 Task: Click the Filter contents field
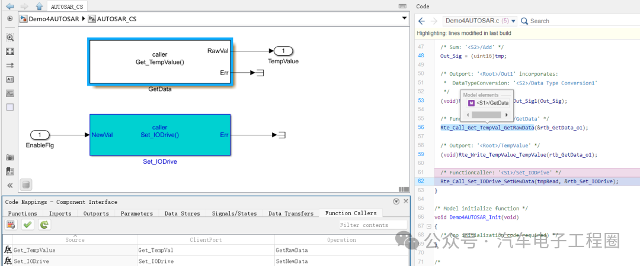click(373, 225)
